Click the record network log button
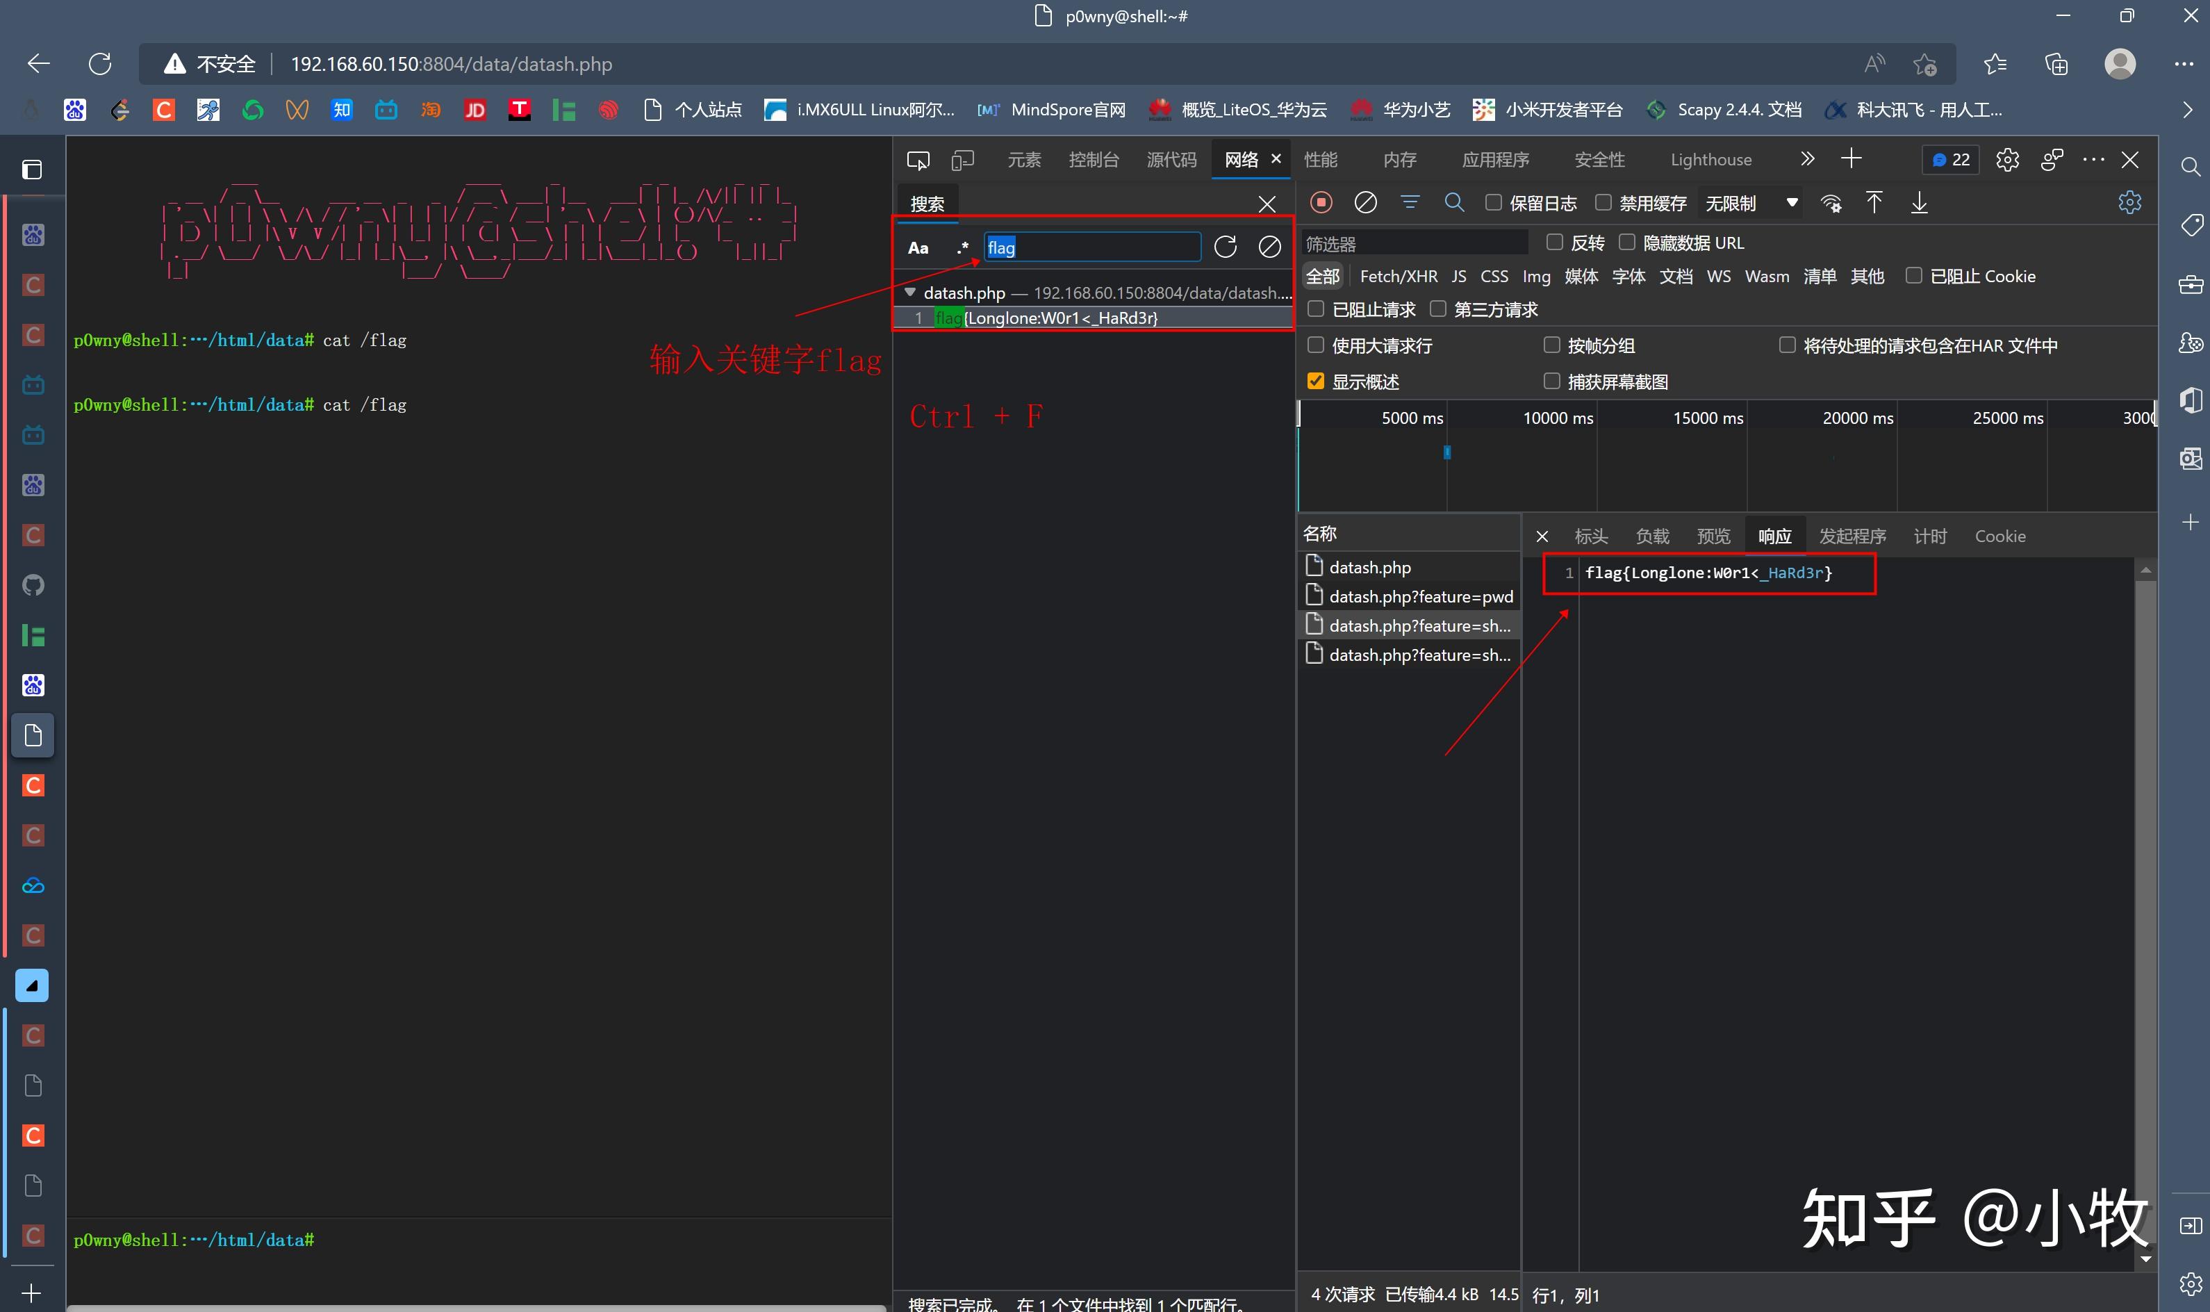This screenshot has height=1312, width=2210. 1321,202
